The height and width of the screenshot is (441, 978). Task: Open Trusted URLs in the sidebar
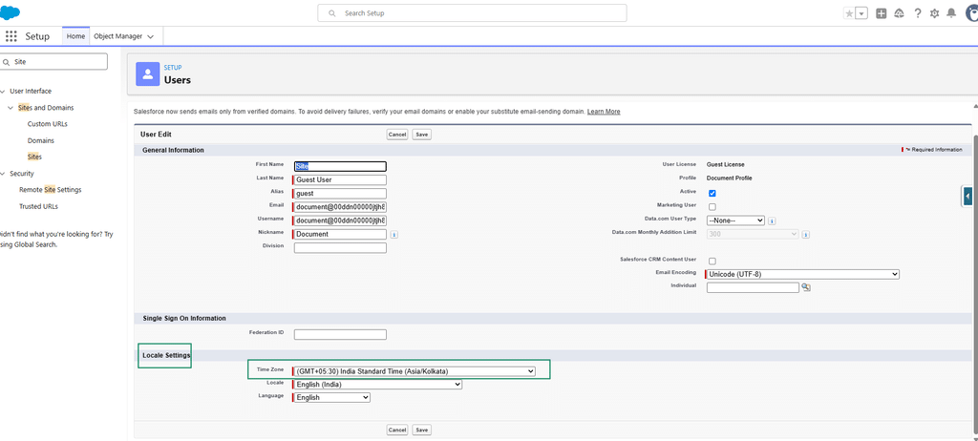coord(38,206)
